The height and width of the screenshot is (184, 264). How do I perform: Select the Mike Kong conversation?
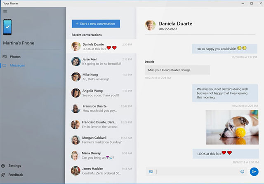101,77
